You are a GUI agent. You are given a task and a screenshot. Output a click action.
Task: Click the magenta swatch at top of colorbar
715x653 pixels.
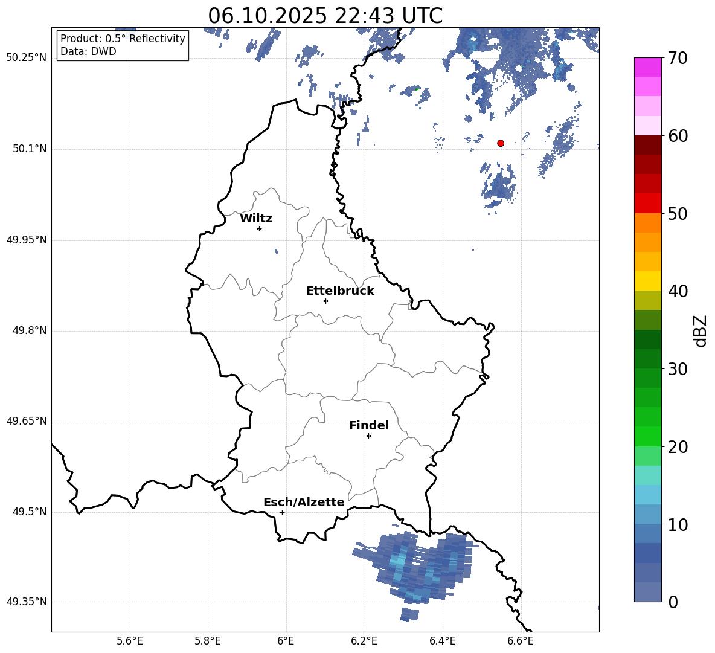647,67
